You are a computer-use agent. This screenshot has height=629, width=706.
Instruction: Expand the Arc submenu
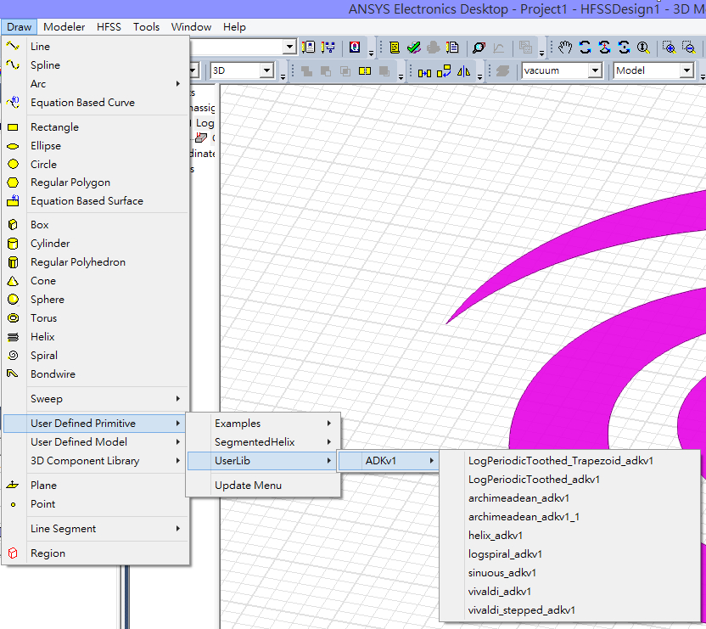point(95,84)
